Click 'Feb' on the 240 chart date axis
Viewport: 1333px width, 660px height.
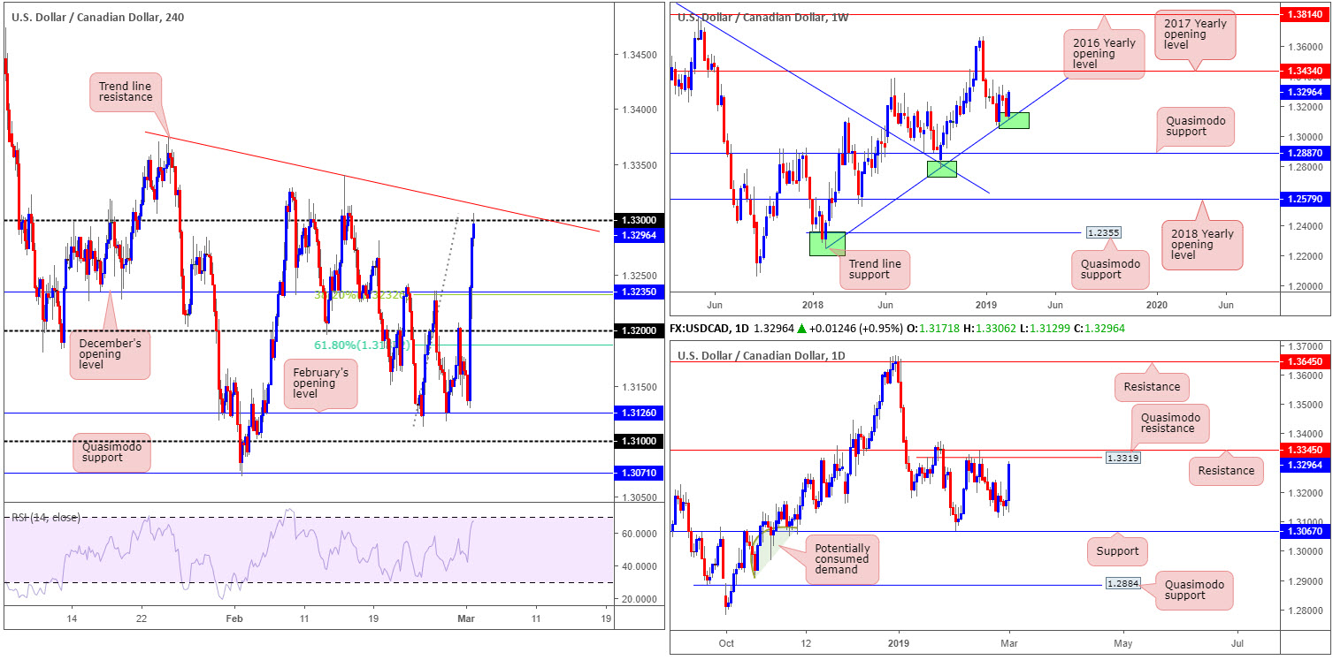coord(234,618)
